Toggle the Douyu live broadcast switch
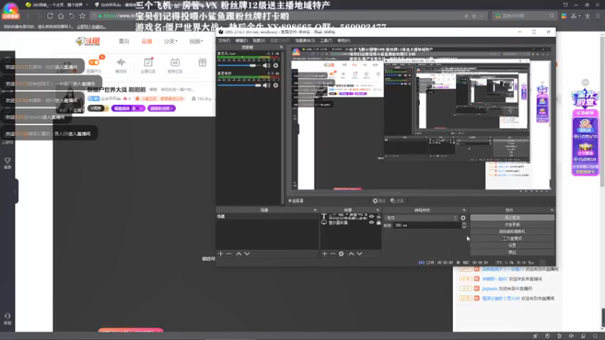This screenshot has height=340, width=605. coord(94,62)
